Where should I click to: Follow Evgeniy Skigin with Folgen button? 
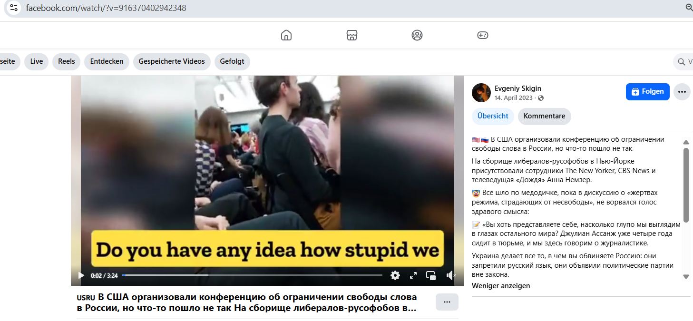click(x=647, y=92)
